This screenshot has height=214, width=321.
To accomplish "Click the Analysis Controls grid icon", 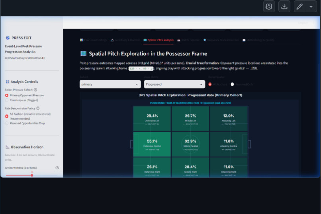I will tap(8, 82).
